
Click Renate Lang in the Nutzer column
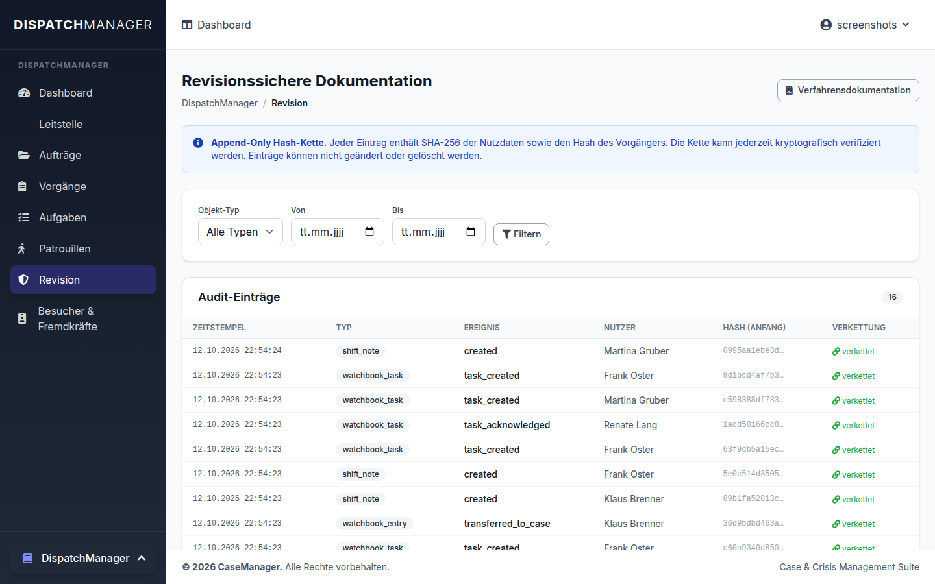(x=630, y=425)
